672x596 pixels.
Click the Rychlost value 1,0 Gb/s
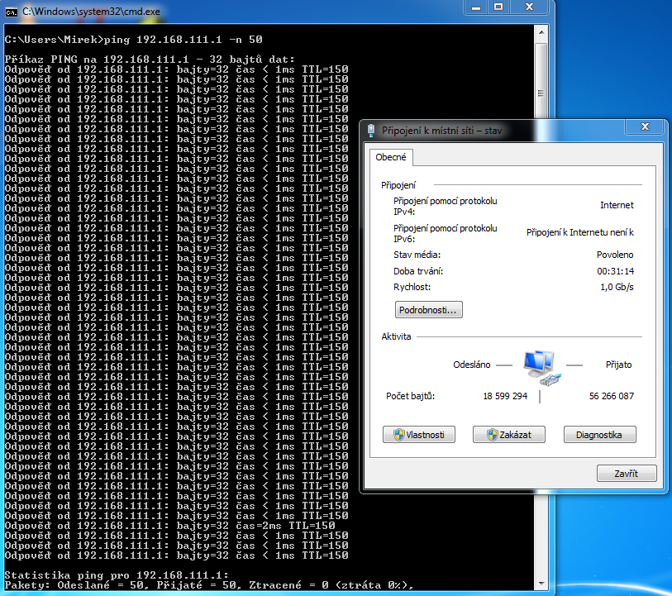(616, 287)
